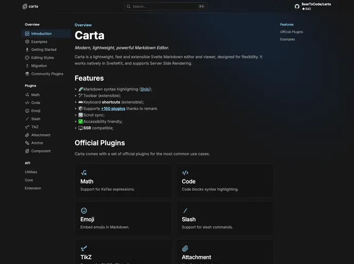
Task: Click the Emoji card smiley icon
Action: (84, 210)
